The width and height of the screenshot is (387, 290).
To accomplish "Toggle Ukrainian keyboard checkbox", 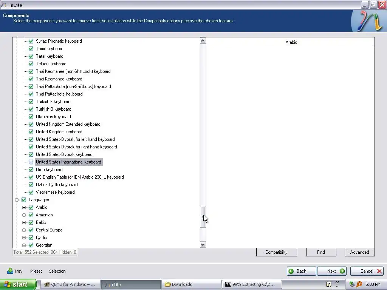I will pos(31,117).
